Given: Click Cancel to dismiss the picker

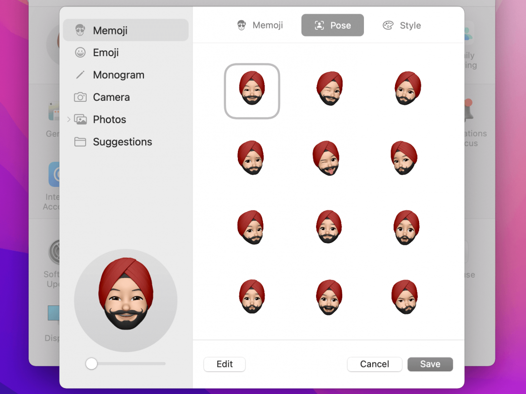Looking at the screenshot, I should pyautogui.click(x=374, y=364).
